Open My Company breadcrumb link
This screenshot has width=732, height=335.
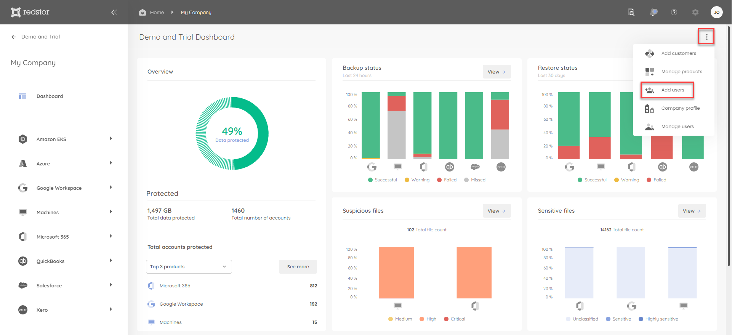(196, 12)
